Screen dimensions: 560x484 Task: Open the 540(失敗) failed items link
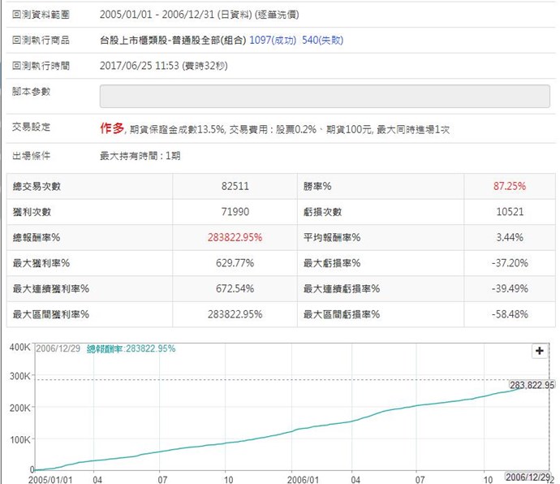click(320, 39)
